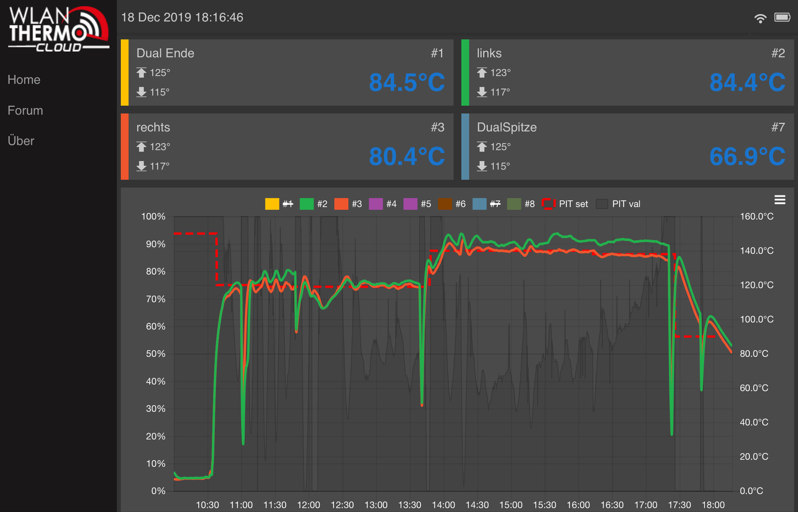Toggle PIT set legend entry
798x512 pixels.
click(565, 204)
